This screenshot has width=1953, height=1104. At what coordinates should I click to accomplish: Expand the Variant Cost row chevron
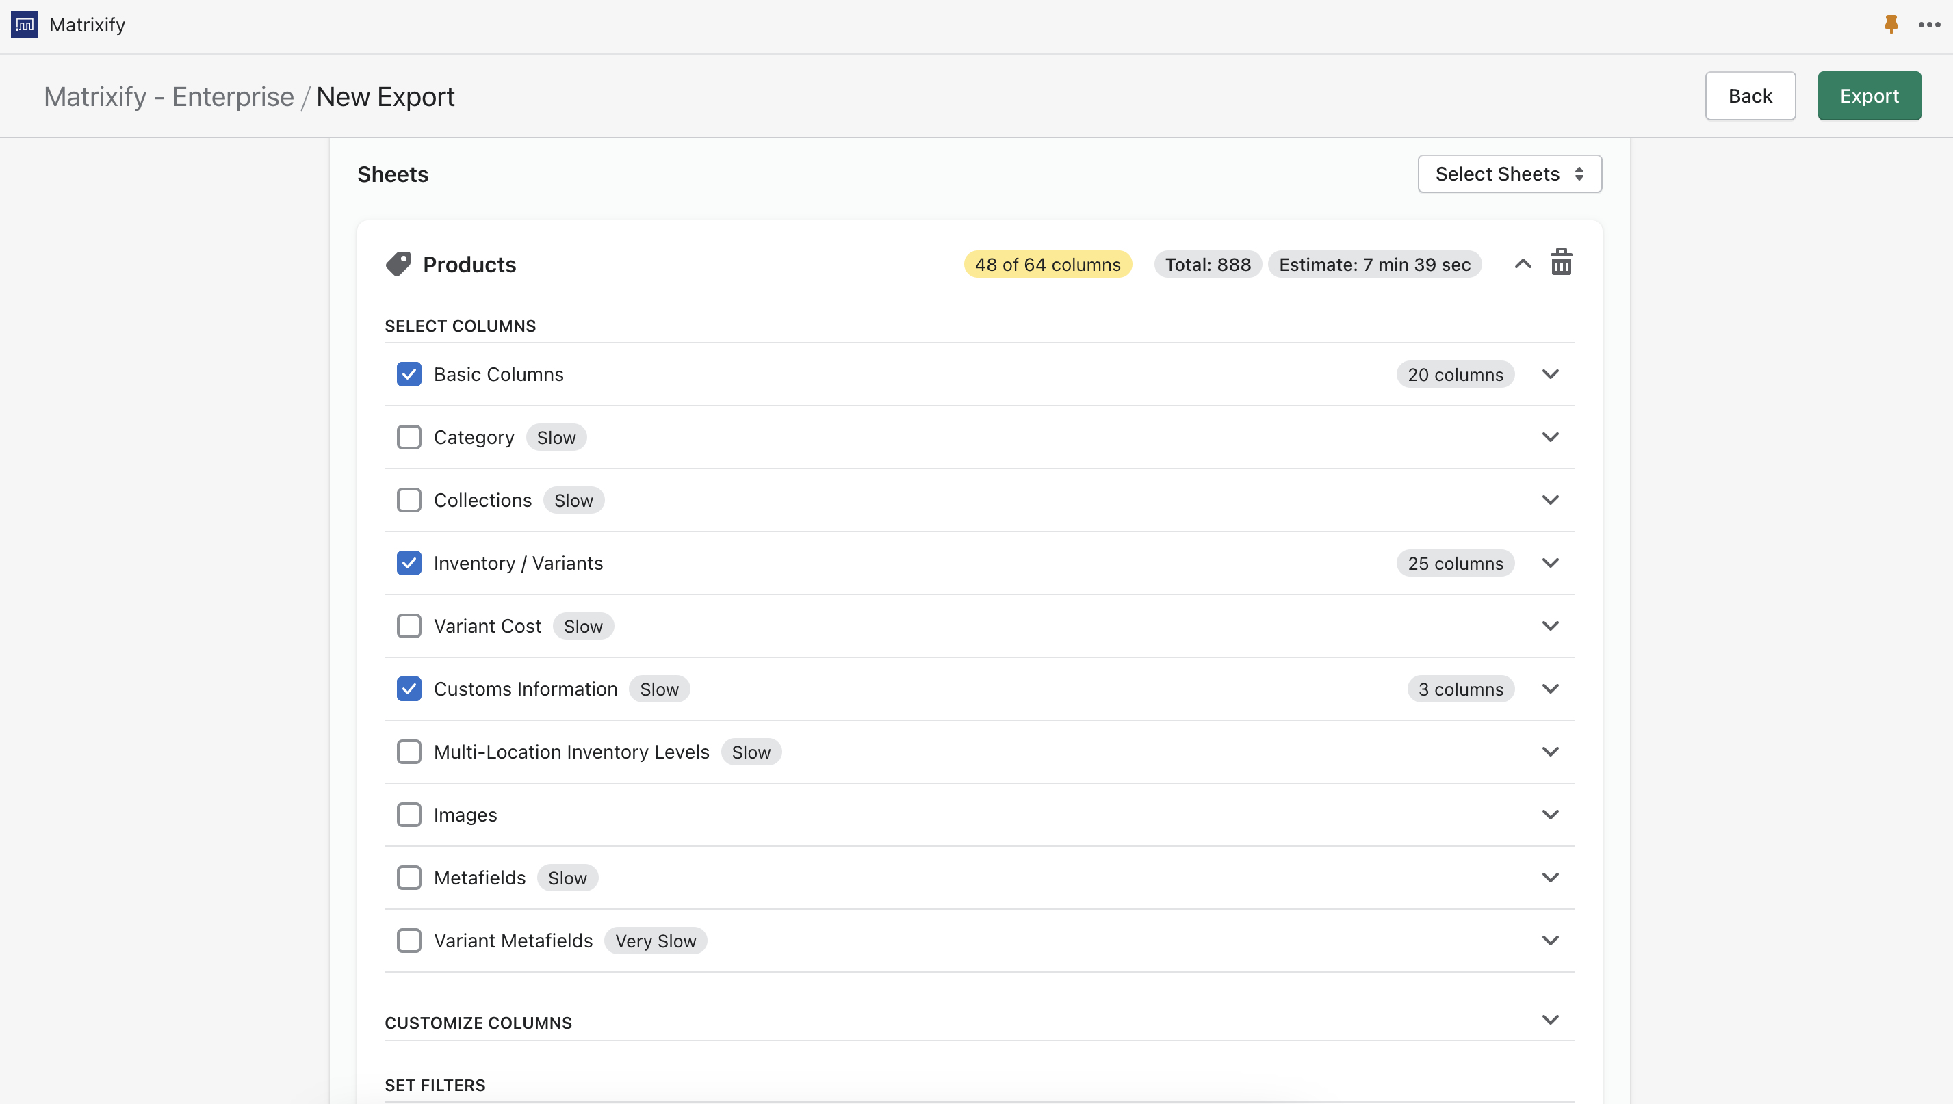click(1550, 627)
